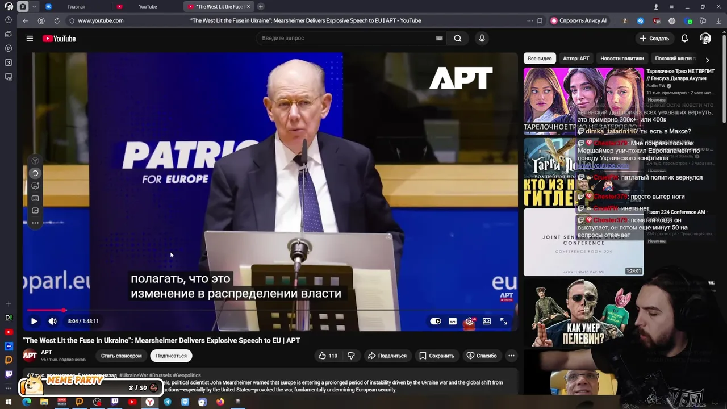Open the YouTube account avatar menu
Image resolution: width=727 pixels, height=409 pixels.
point(705,38)
